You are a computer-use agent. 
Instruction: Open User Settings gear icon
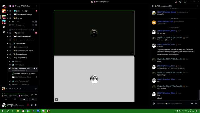click(x=36, y=105)
